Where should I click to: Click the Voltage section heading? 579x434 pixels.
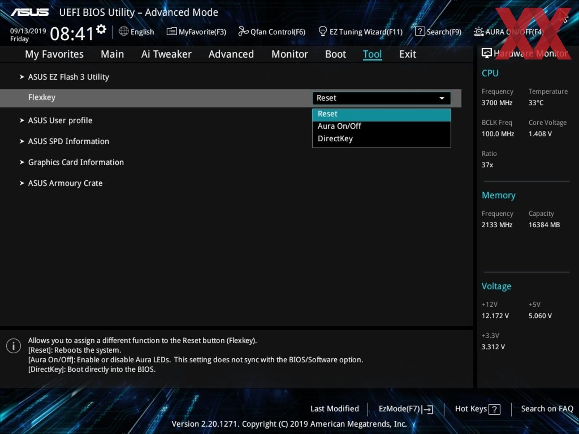point(496,286)
